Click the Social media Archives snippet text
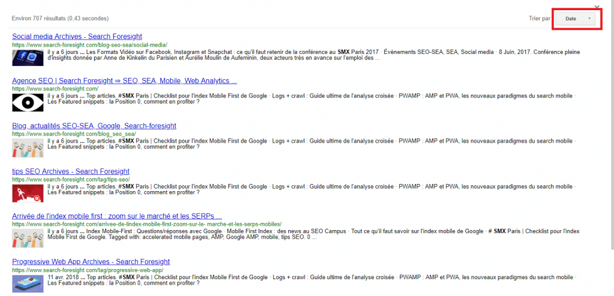614x296 pixels. [313, 55]
